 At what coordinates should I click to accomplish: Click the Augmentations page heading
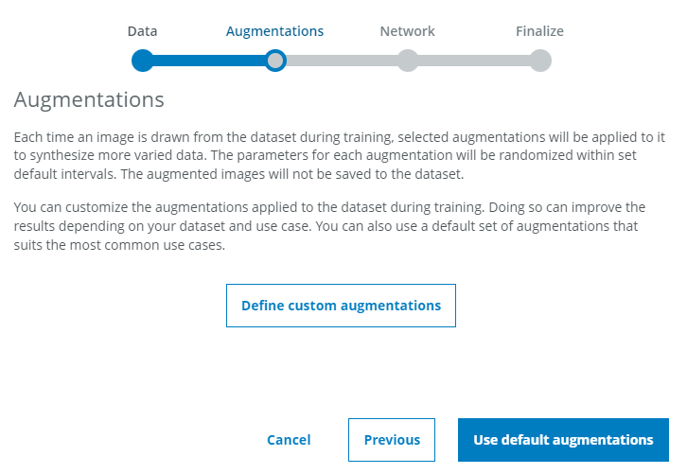(89, 99)
